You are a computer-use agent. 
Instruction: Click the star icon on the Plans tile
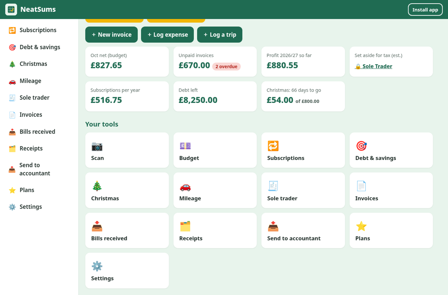coord(361,227)
